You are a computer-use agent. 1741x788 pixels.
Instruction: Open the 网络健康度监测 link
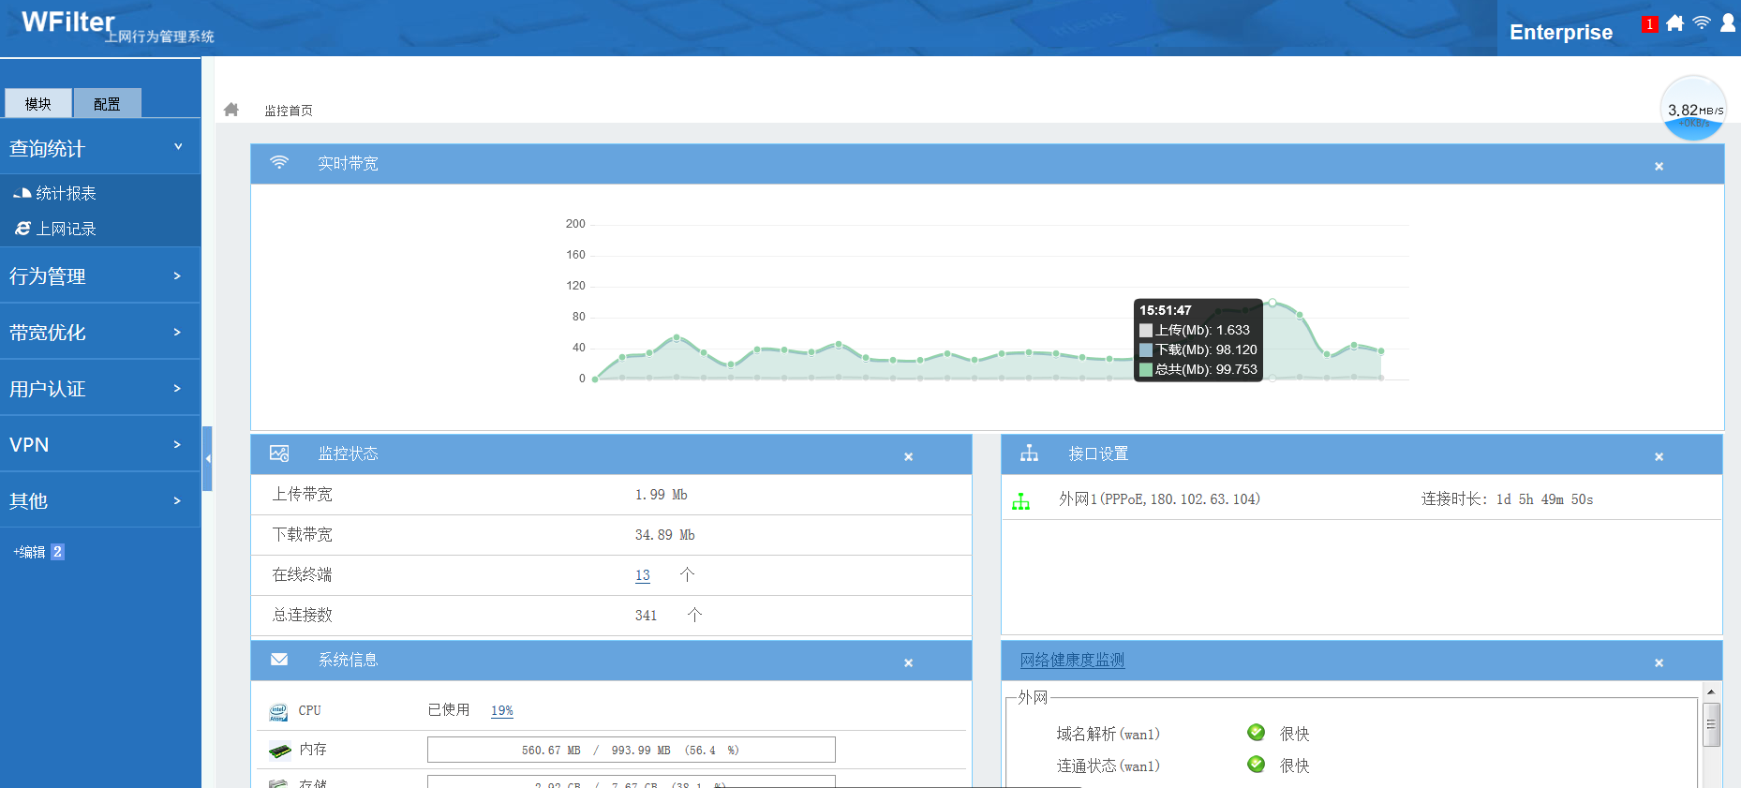coord(1072,661)
